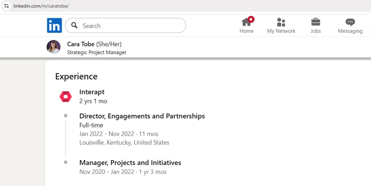Open the My Network people icon
The height and width of the screenshot is (186, 371).
281,22
